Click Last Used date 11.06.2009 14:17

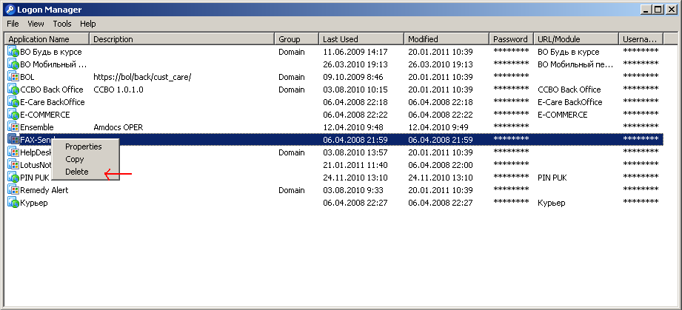355,52
